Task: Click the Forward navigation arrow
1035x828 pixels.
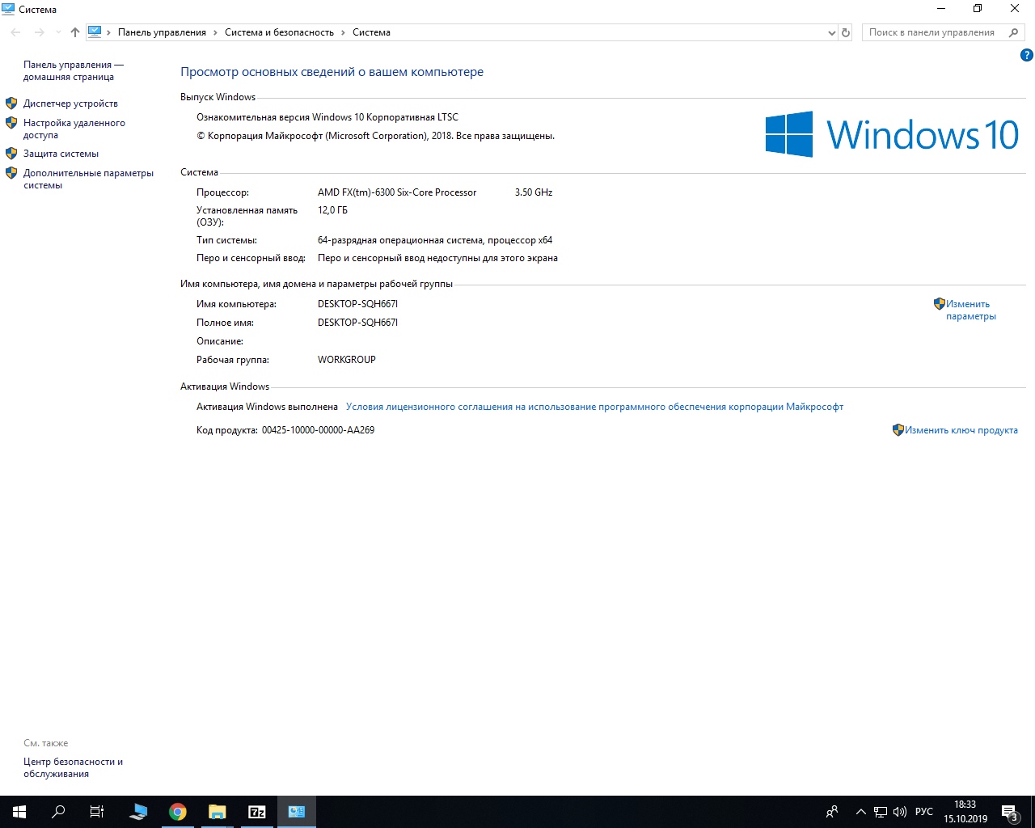Action: pos(39,32)
